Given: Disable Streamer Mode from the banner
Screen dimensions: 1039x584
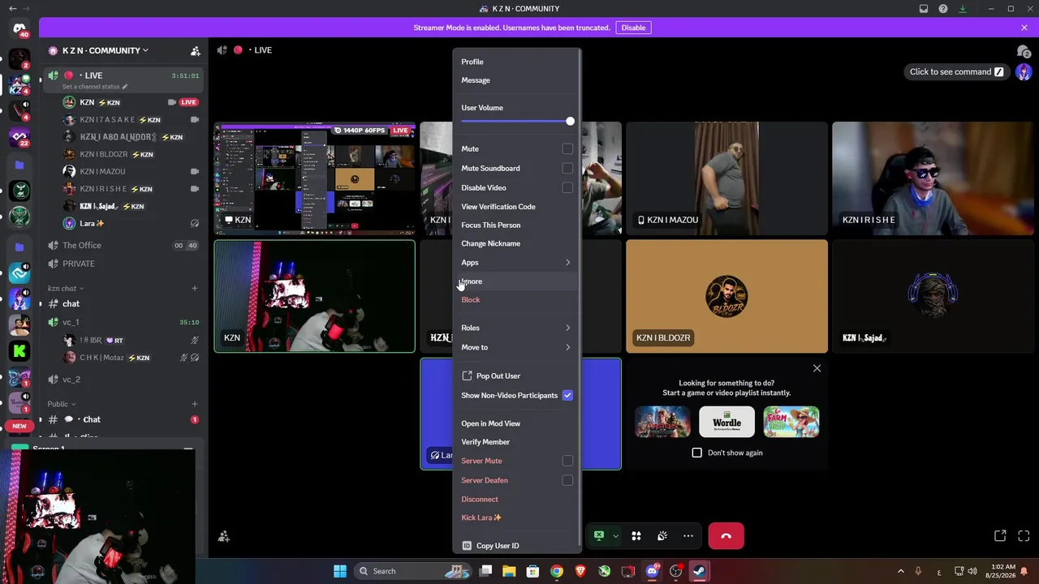Looking at the screenshot, I should click(633, 28).
